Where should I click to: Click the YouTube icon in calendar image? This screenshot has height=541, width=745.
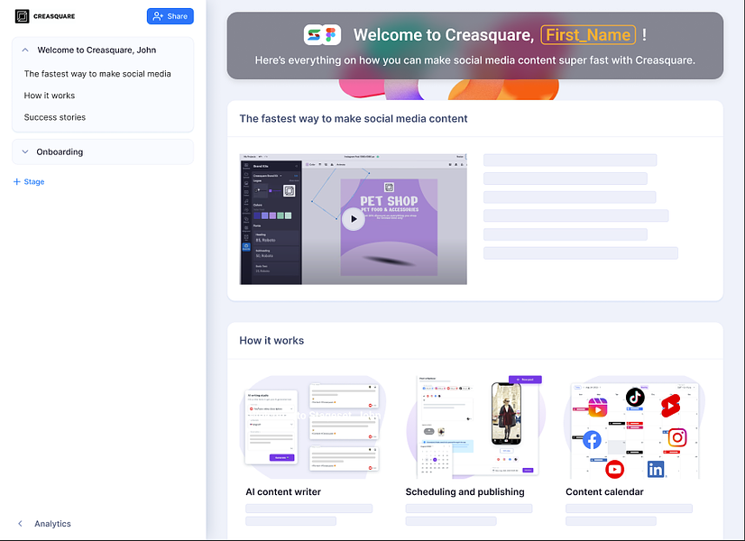click(614, 469)
